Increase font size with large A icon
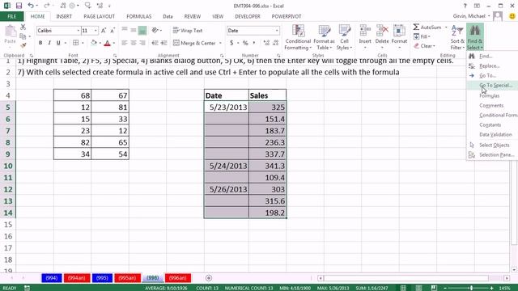518x291 pixels. [x=104, y=31]
